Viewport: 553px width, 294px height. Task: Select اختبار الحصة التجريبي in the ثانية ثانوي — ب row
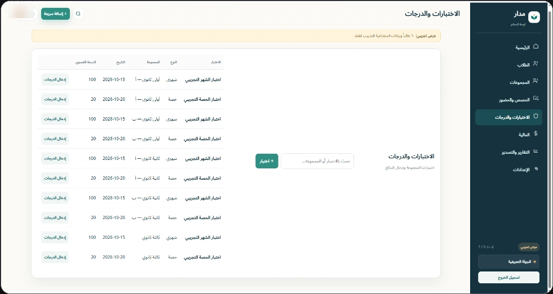click(202, 218)
